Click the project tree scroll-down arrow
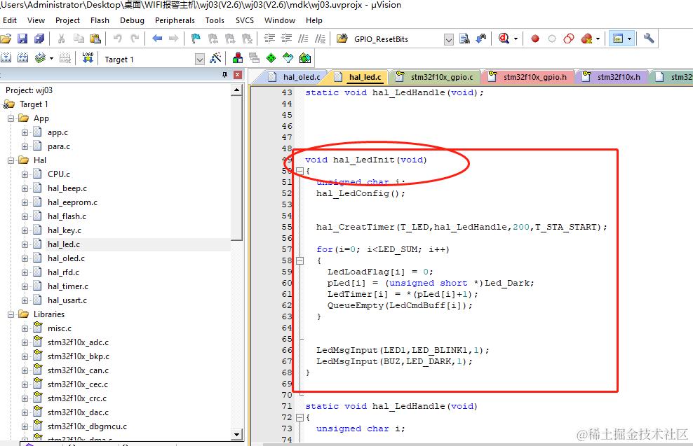 pos(237,435)
